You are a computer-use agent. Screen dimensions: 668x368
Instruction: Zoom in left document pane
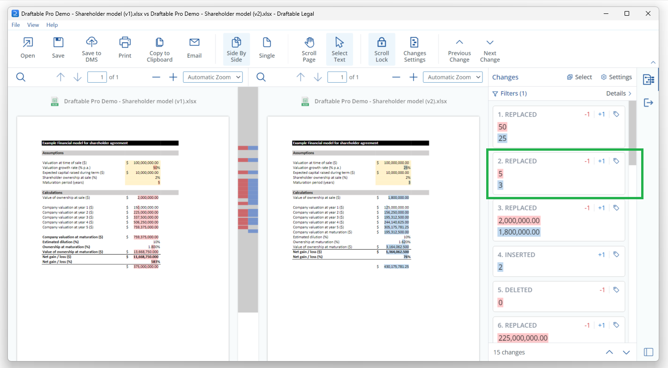tap(173, 77)
